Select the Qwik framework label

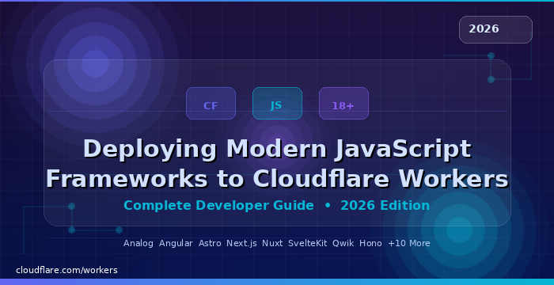pos(343,243)
